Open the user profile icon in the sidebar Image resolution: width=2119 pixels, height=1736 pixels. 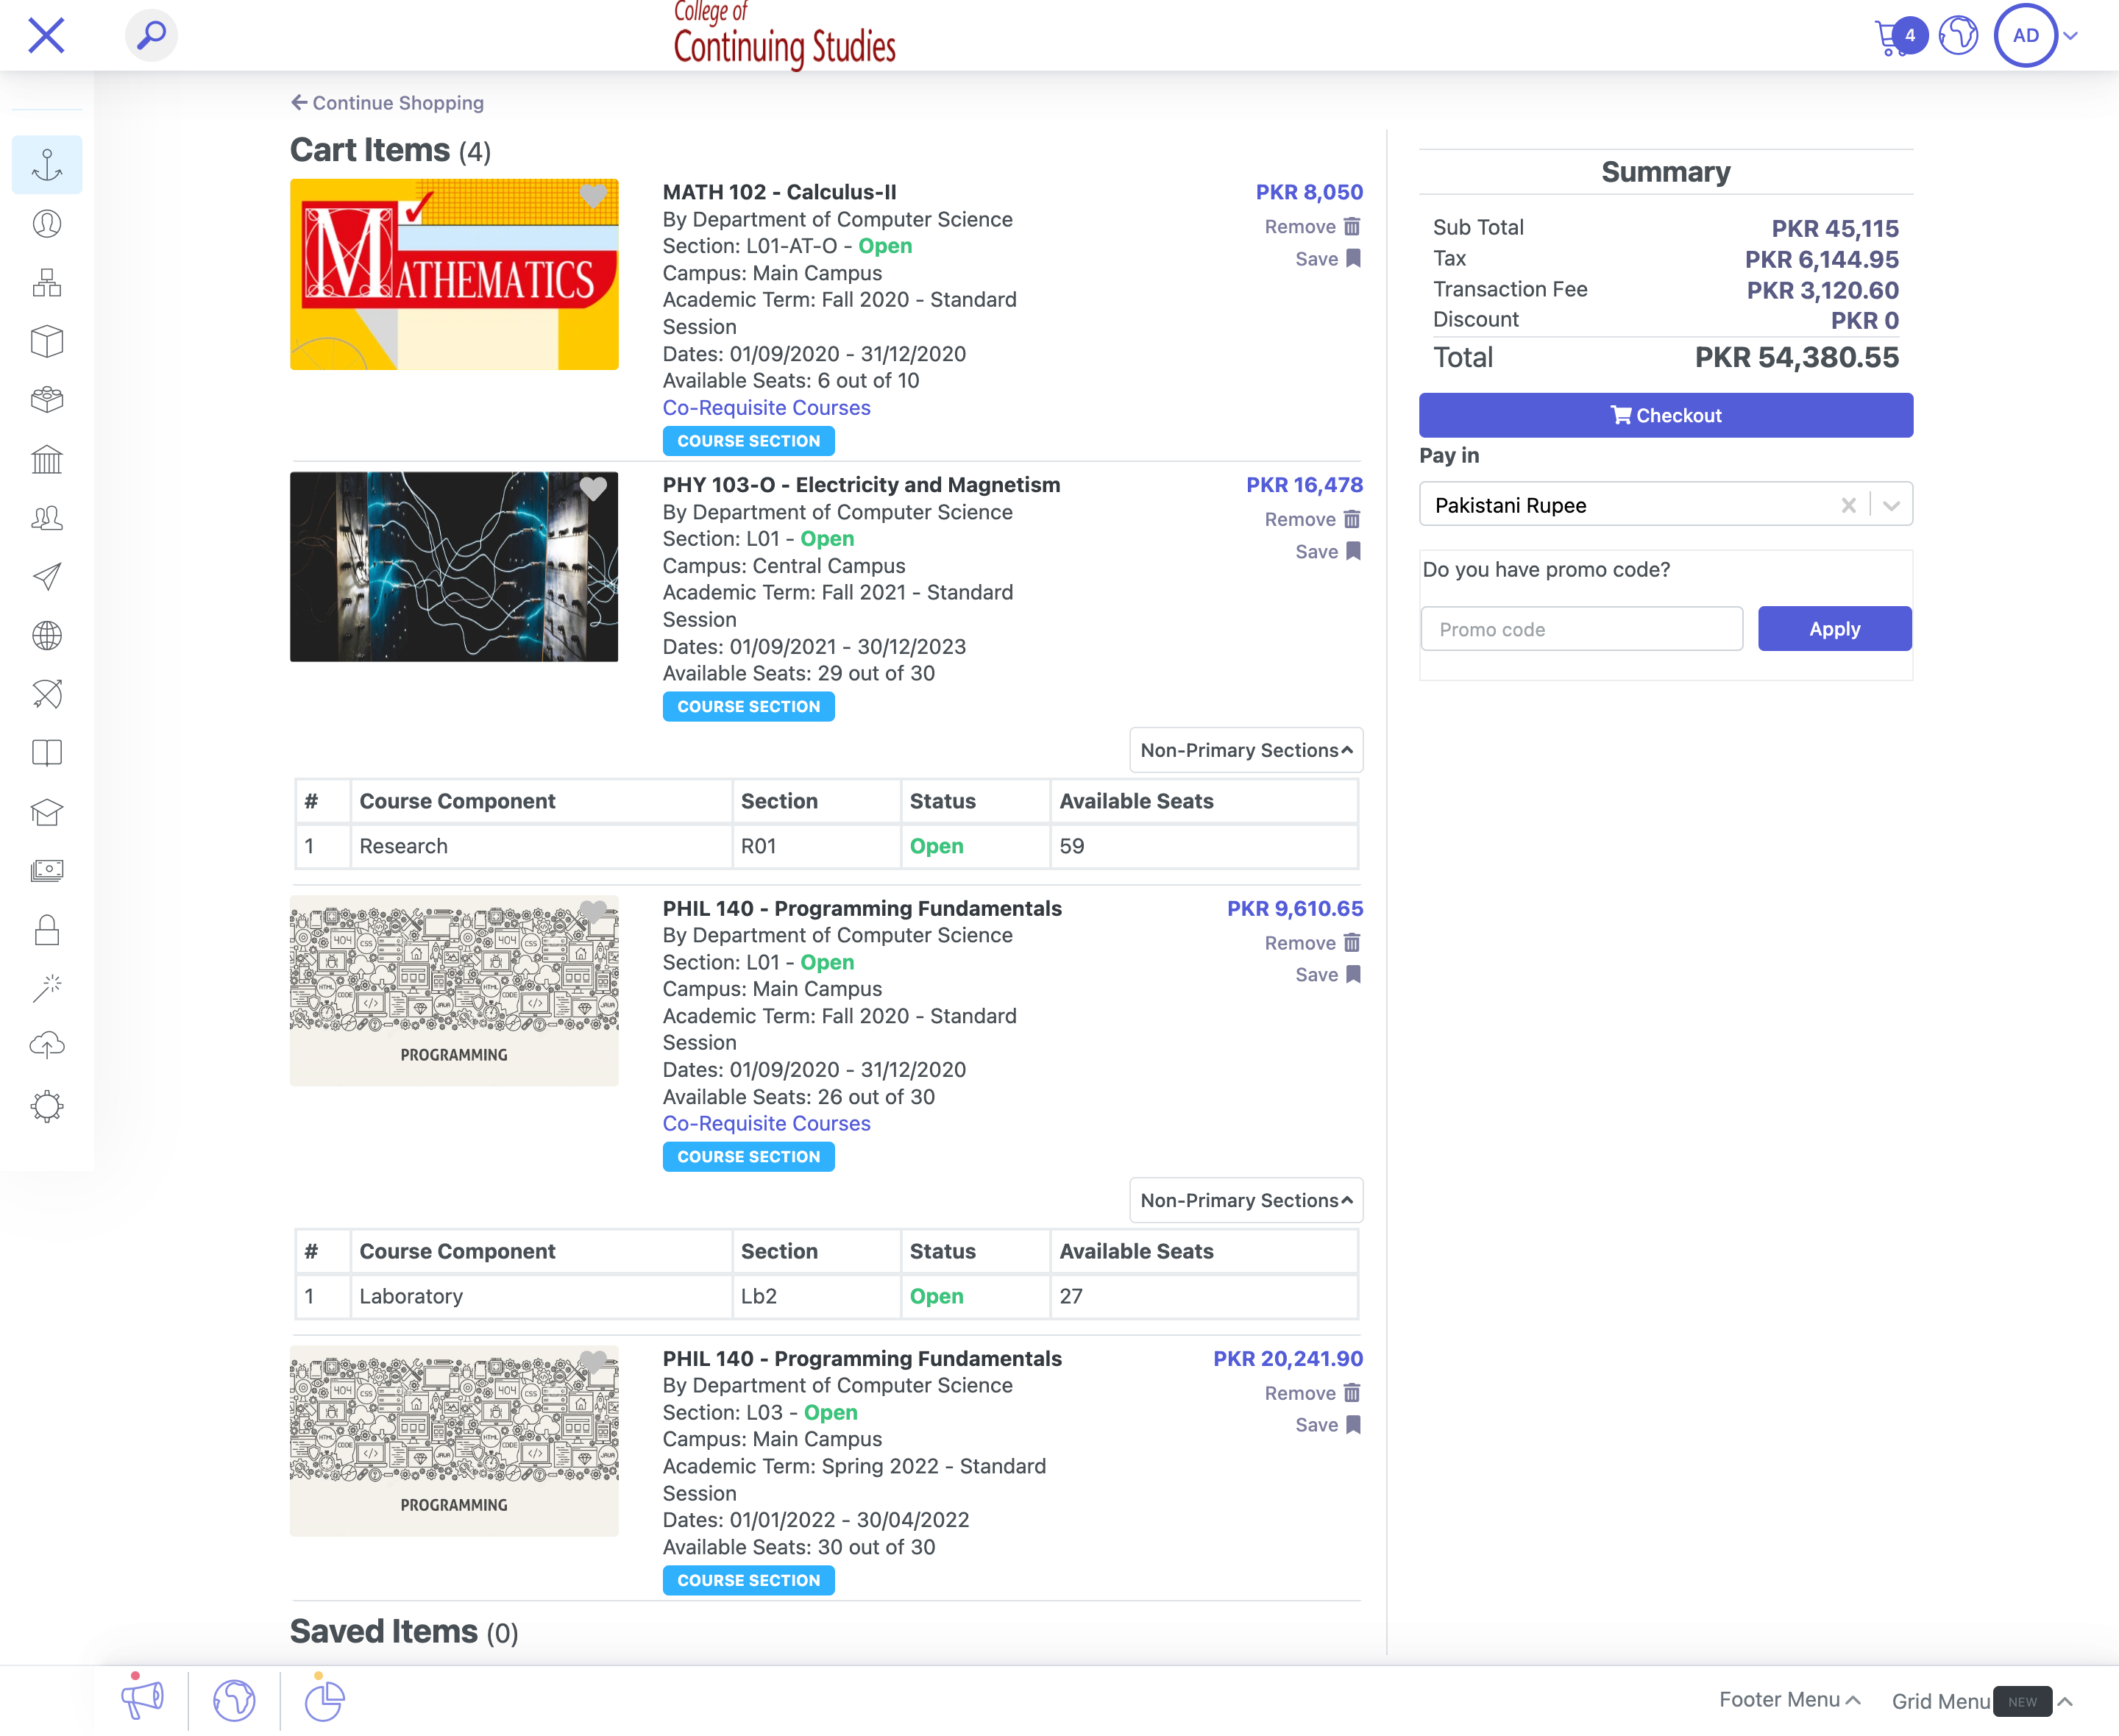47,224
